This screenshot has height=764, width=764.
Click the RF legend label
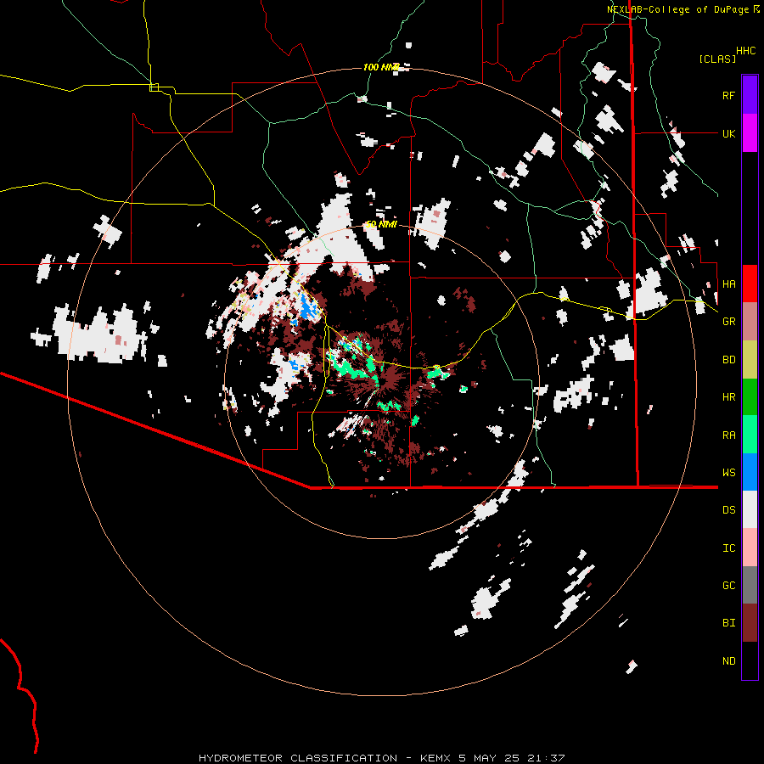pyautogui.click(x=728, y=96)
